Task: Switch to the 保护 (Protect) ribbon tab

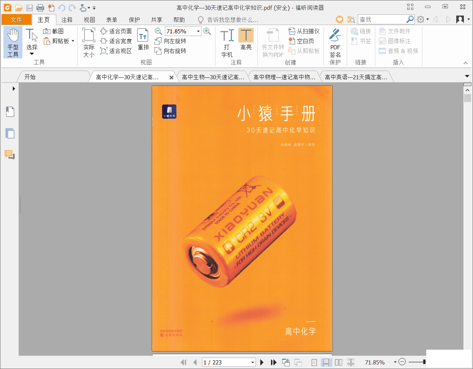Action: (x=134, y=20)
